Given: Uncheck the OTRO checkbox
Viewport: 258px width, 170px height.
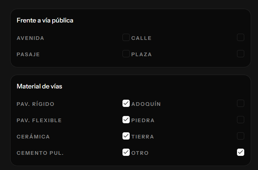Looking at the screenshot, I should tap(241, 152).
